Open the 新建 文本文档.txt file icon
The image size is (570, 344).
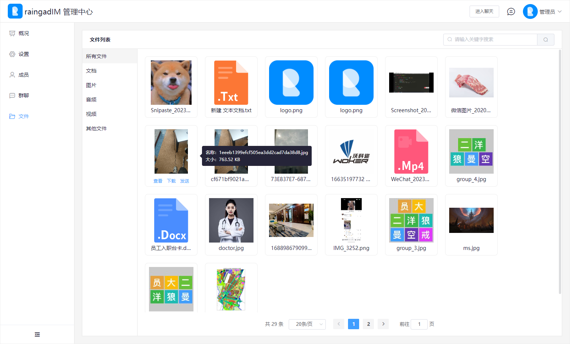coord(231,83)
